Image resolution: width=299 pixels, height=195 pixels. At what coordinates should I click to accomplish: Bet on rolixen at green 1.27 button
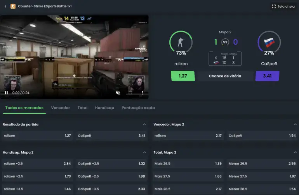click(183, 76)
